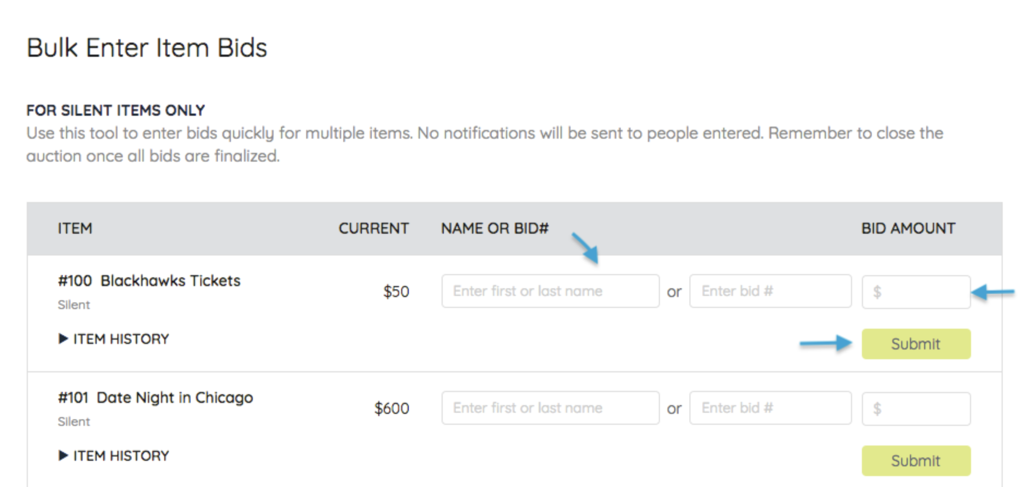Click the $50 current bid value
Image resolution: width=1024 pixels, height=487 pixels.
click(x=396, y=292)
